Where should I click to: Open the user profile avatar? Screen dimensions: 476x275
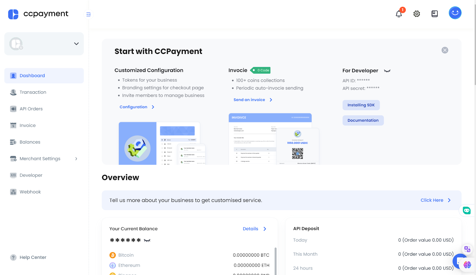tap(455, 13)
